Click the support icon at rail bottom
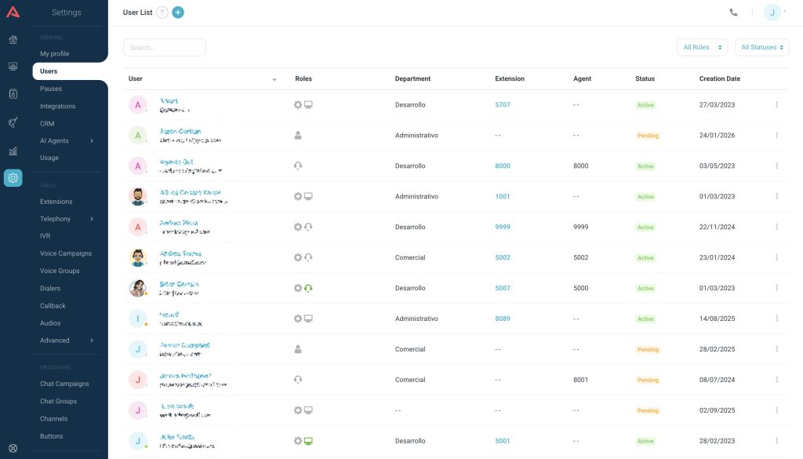The image size is (803, 459). pos(13,449)
